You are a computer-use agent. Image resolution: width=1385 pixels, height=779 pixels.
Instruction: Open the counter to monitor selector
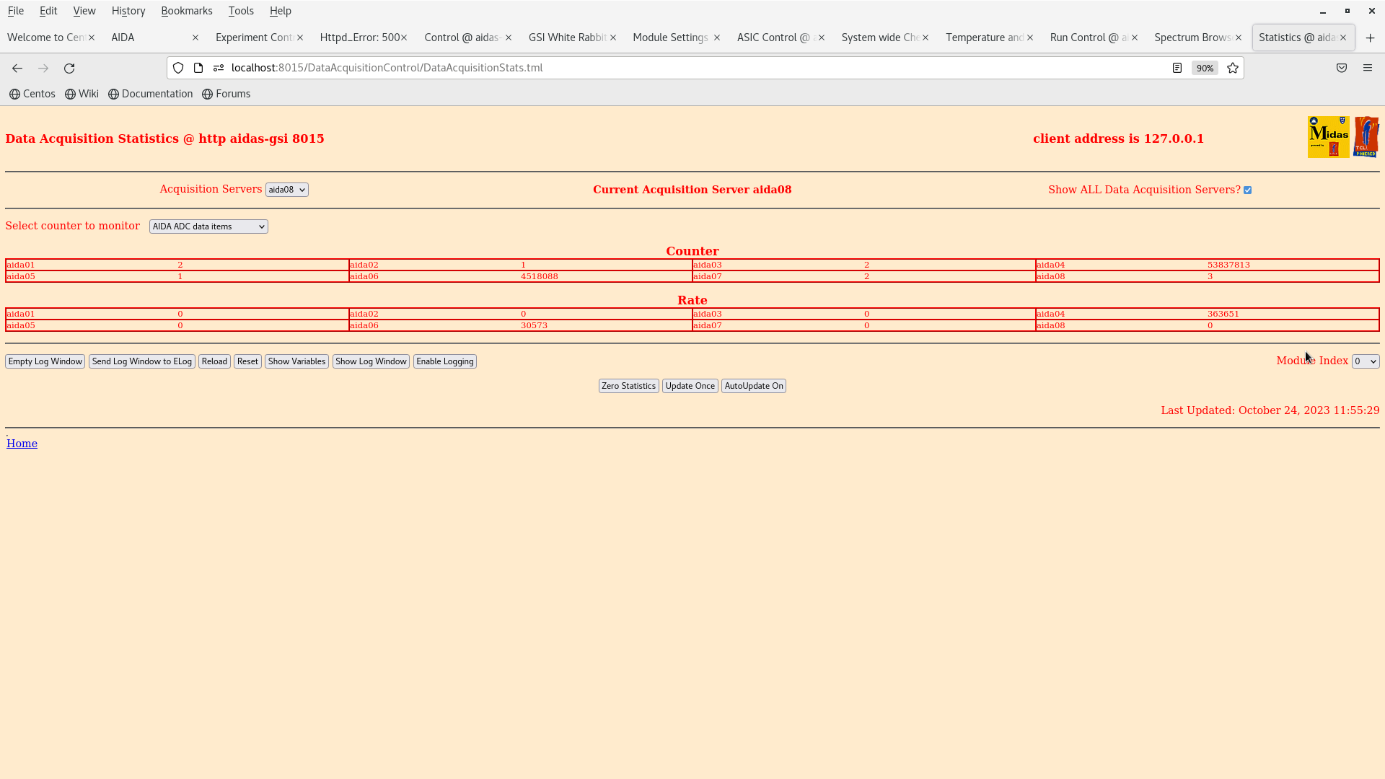[208, 226]
